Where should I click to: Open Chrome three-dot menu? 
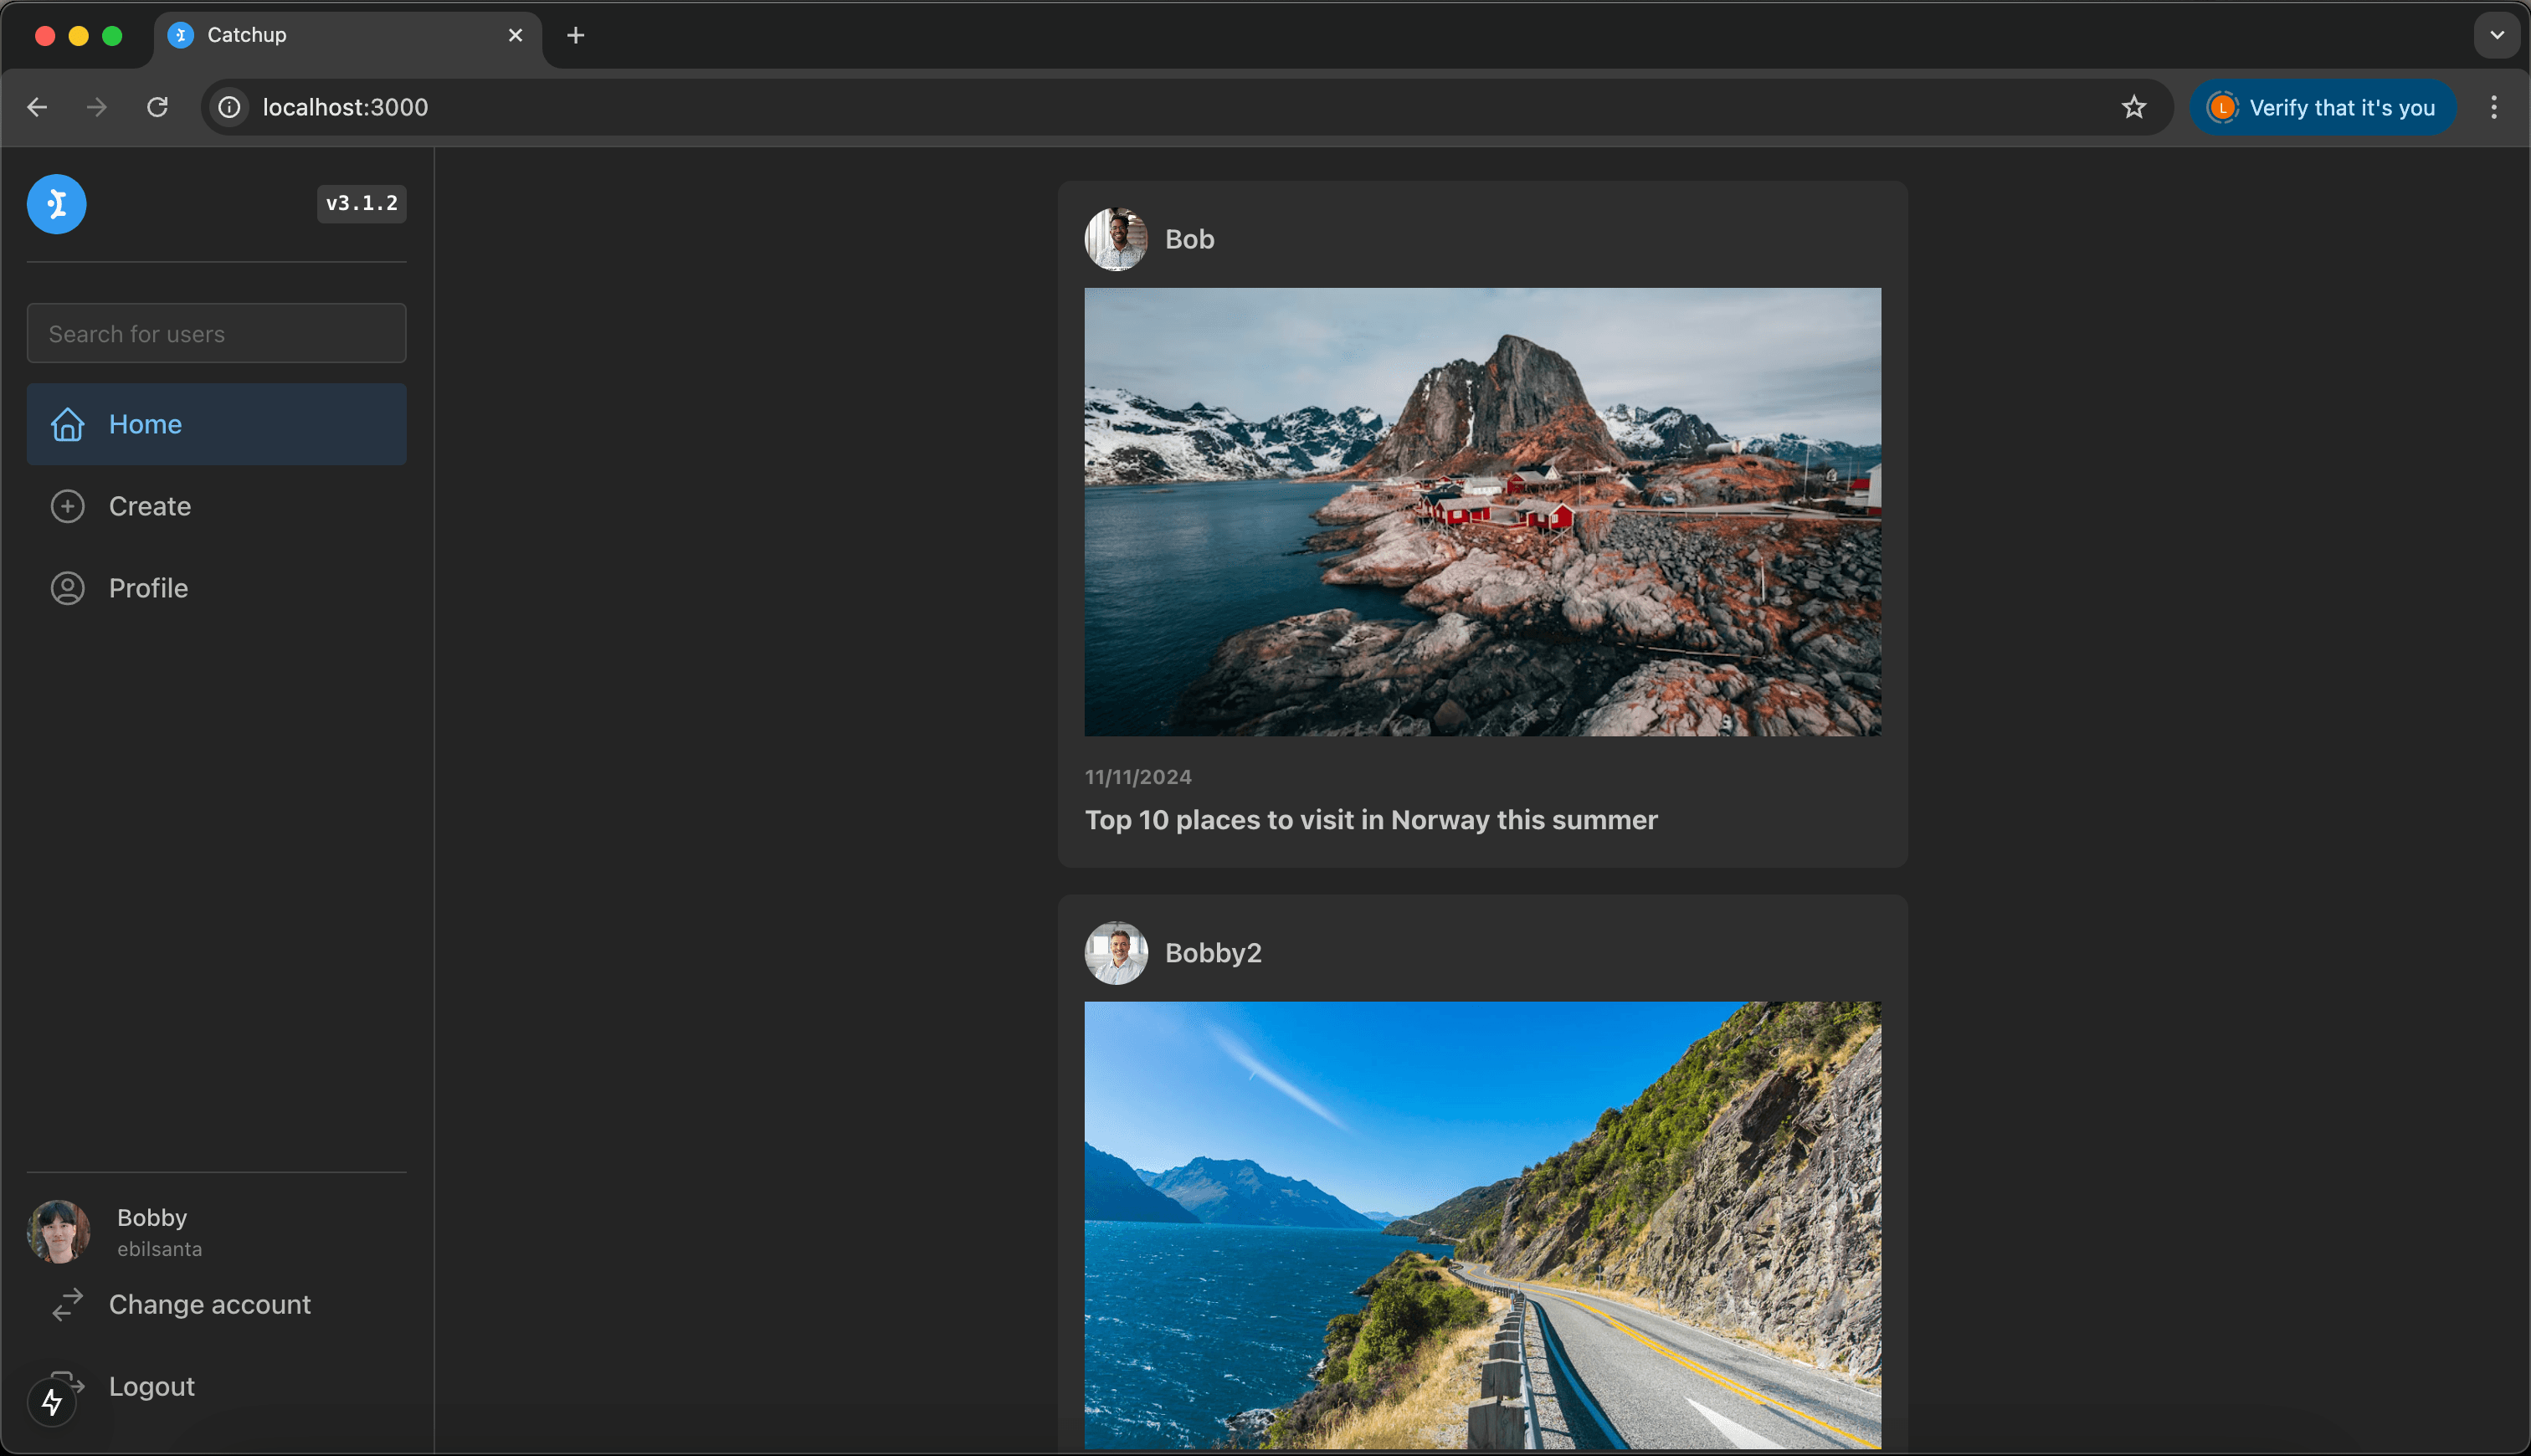pos(2493,107)
